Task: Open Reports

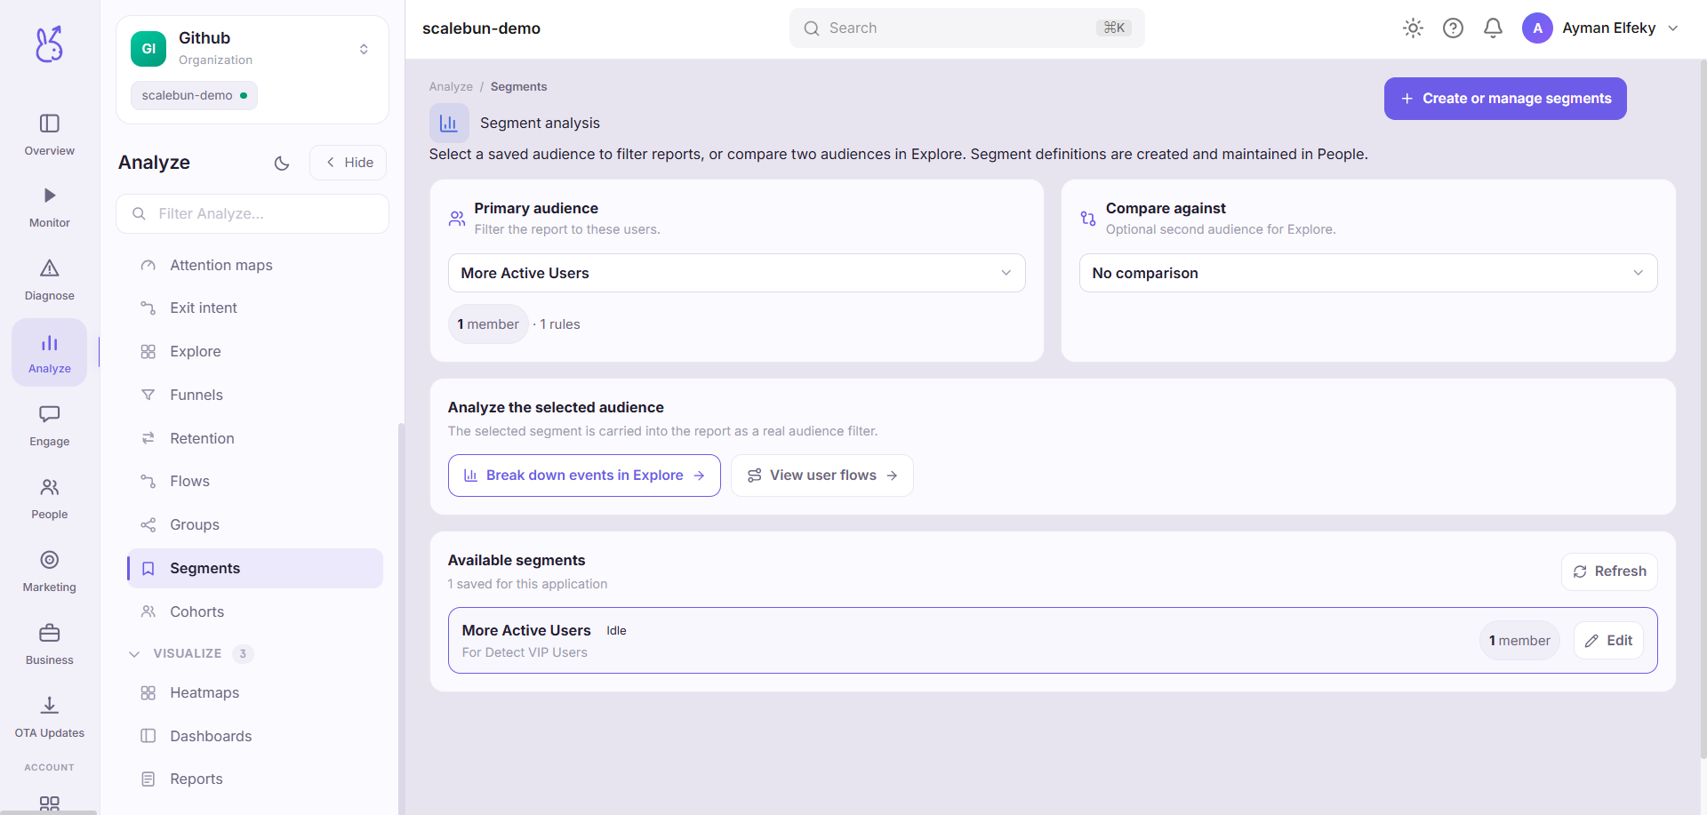Action: [x=254, y=779]
